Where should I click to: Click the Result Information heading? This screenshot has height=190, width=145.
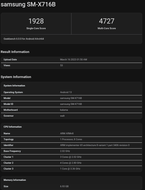pyautogui.click(x=15, y=52)
